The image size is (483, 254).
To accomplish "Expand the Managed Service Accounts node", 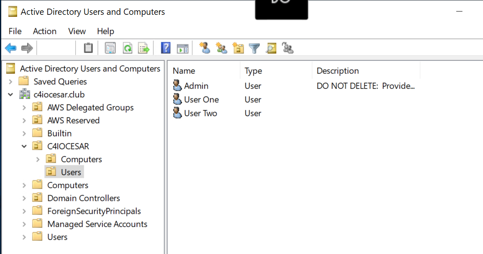I will coord(24,224).
